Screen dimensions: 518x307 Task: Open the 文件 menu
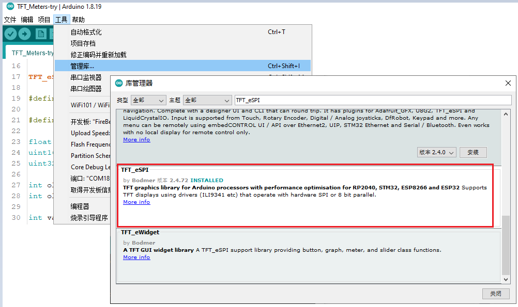tap(10, 20)
